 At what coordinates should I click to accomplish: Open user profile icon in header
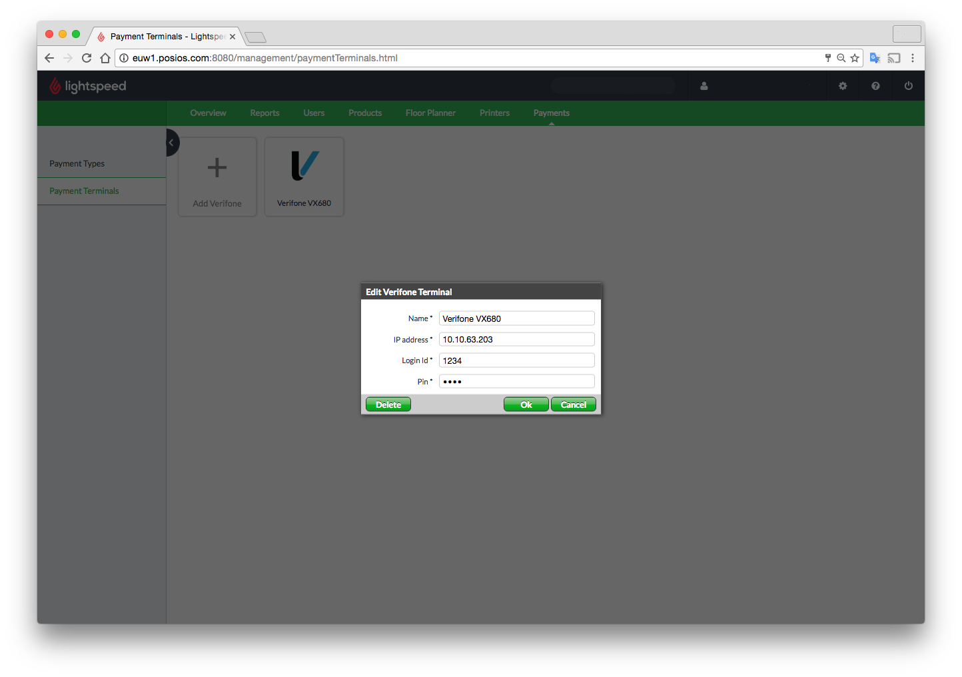[x=704, y=86]
